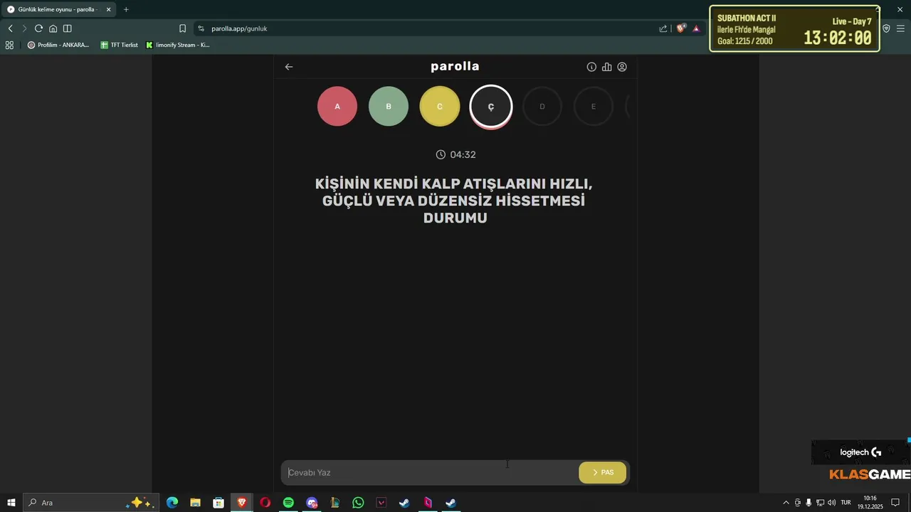Screen dimensions: 911x512
Task: Open the Profilim - ANKARA bookmark
Action: 58,45
